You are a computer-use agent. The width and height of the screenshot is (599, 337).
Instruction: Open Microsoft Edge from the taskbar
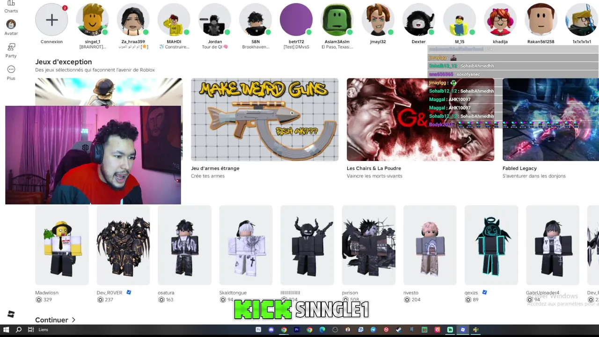pyautogui.click(x=322, y=330)
